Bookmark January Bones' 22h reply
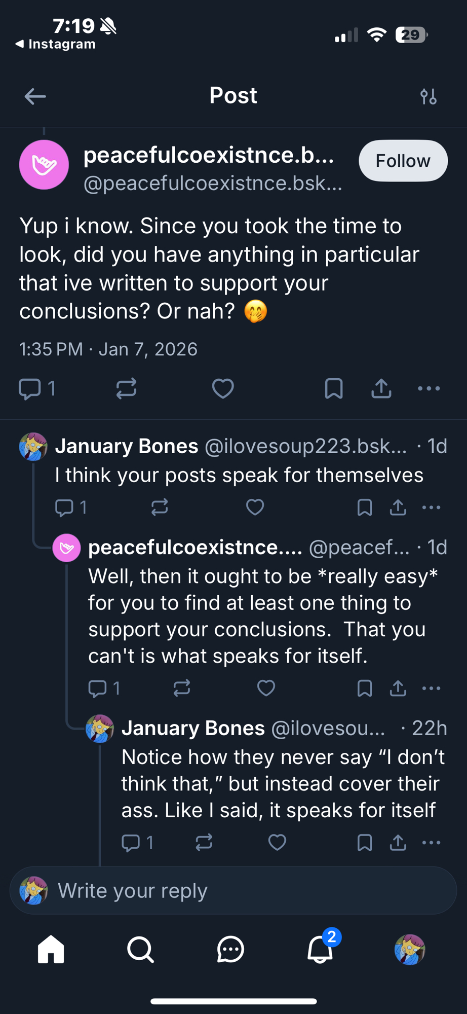 click(365, 843)
